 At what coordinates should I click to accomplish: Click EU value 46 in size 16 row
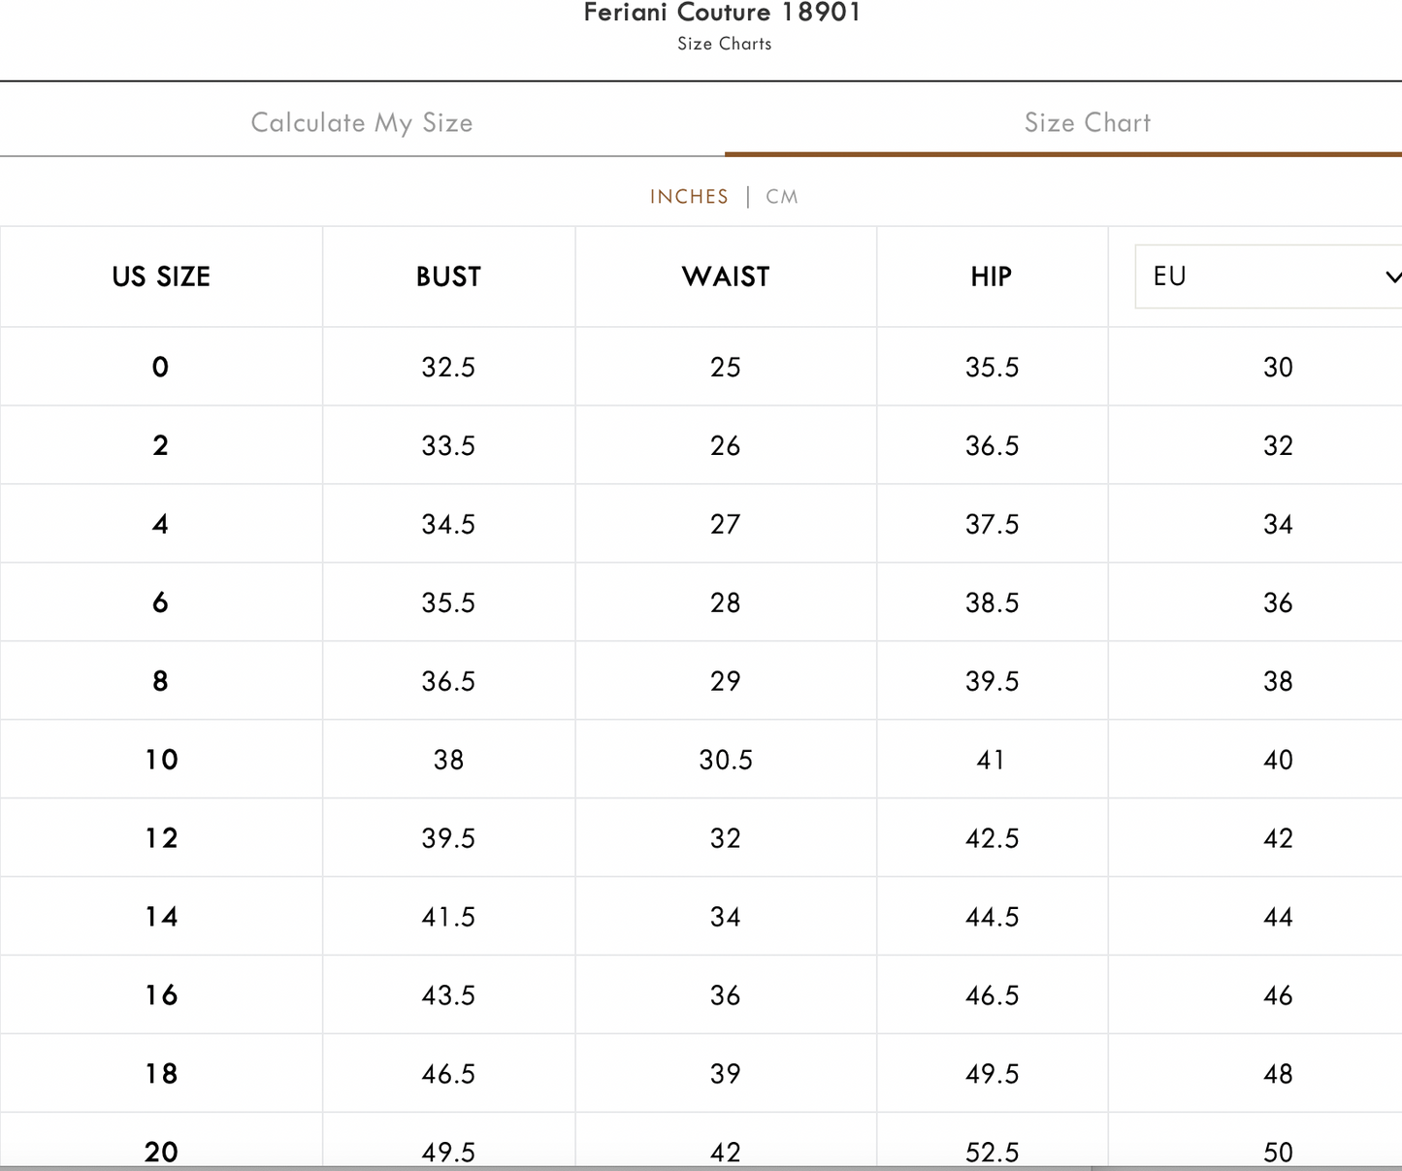(x=1278, y=995)
